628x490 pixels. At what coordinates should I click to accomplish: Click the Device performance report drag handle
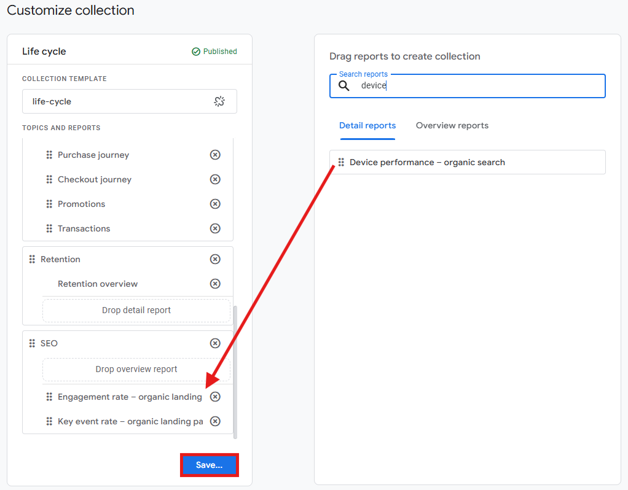(341, 162)
